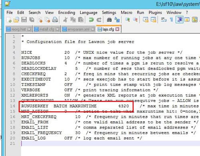Click line number 14 in the margin
Viewport: 200px width, 156px height.
[13, 106]
